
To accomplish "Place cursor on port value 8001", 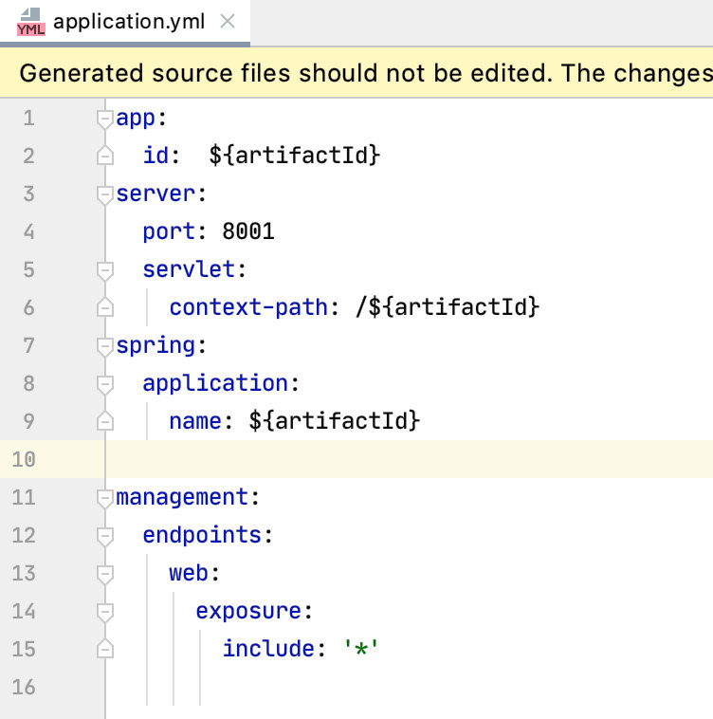I will (x=248, y=231).
